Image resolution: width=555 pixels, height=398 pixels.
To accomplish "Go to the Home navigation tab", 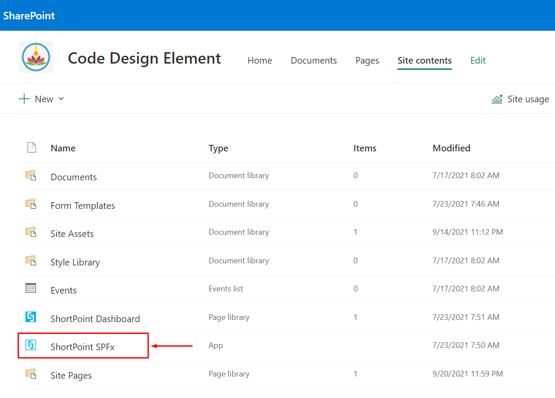I will (260, 61).
